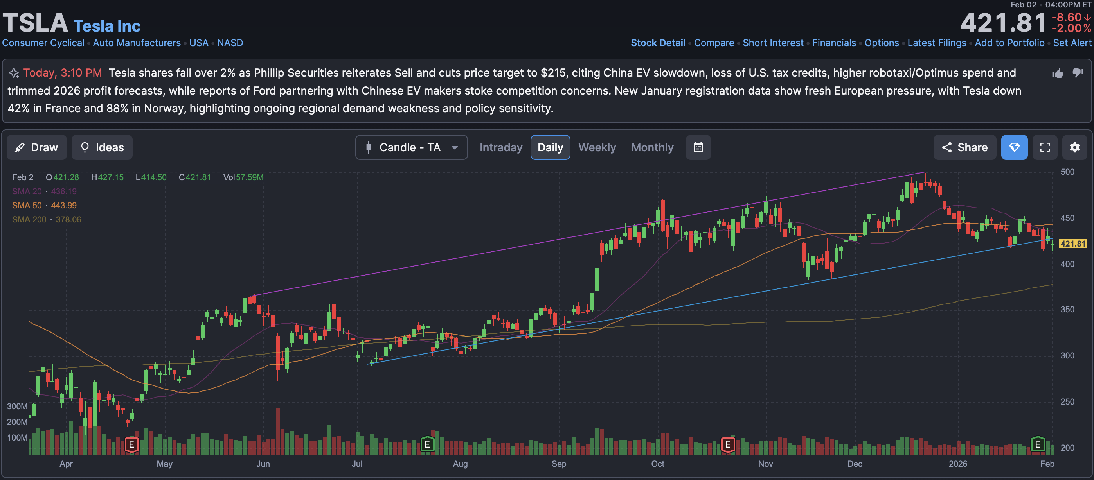Click the Share button

tap(964, 147)
